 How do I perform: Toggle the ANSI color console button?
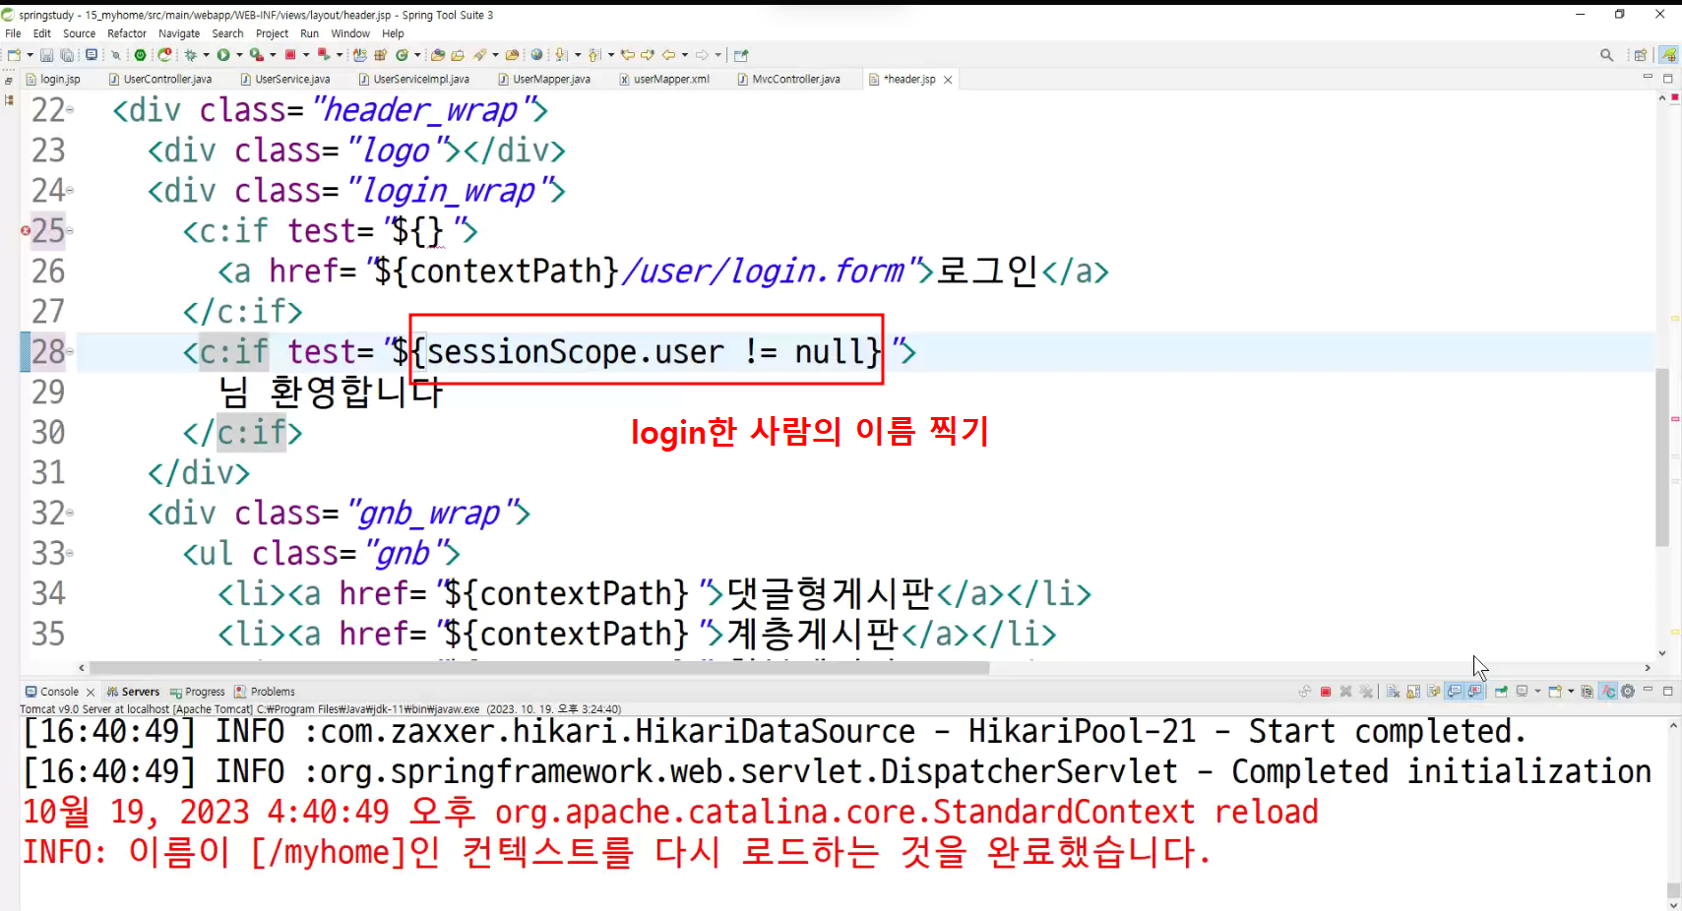[1608, 692]
